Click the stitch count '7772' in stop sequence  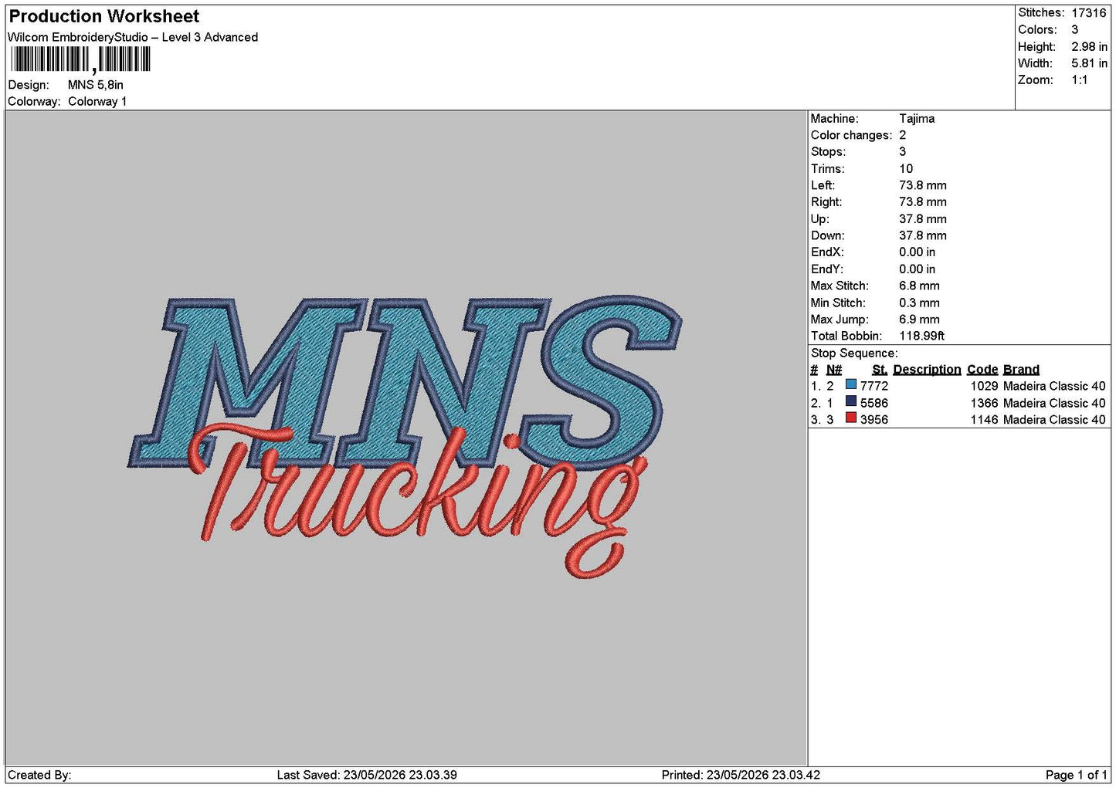point(874,386)
